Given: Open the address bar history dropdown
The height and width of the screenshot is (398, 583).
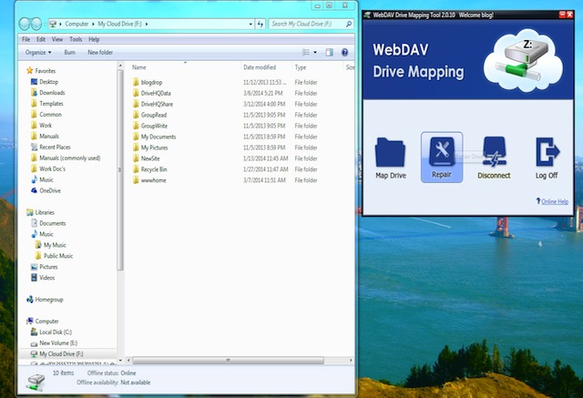Looking at the screenshot, I should click(x=251, y=24).
